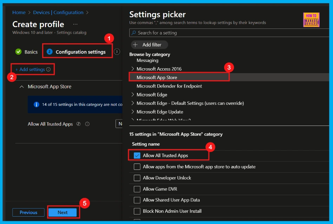333x224 pixels.
Task: Select the Allow Shared User App Data checkbox
Action: pos(137,200)
